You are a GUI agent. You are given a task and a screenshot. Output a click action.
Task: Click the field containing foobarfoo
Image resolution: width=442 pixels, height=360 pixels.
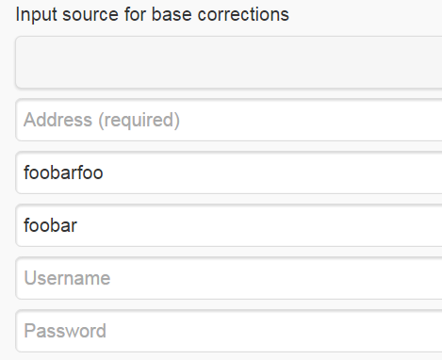[x=229, y=172]
